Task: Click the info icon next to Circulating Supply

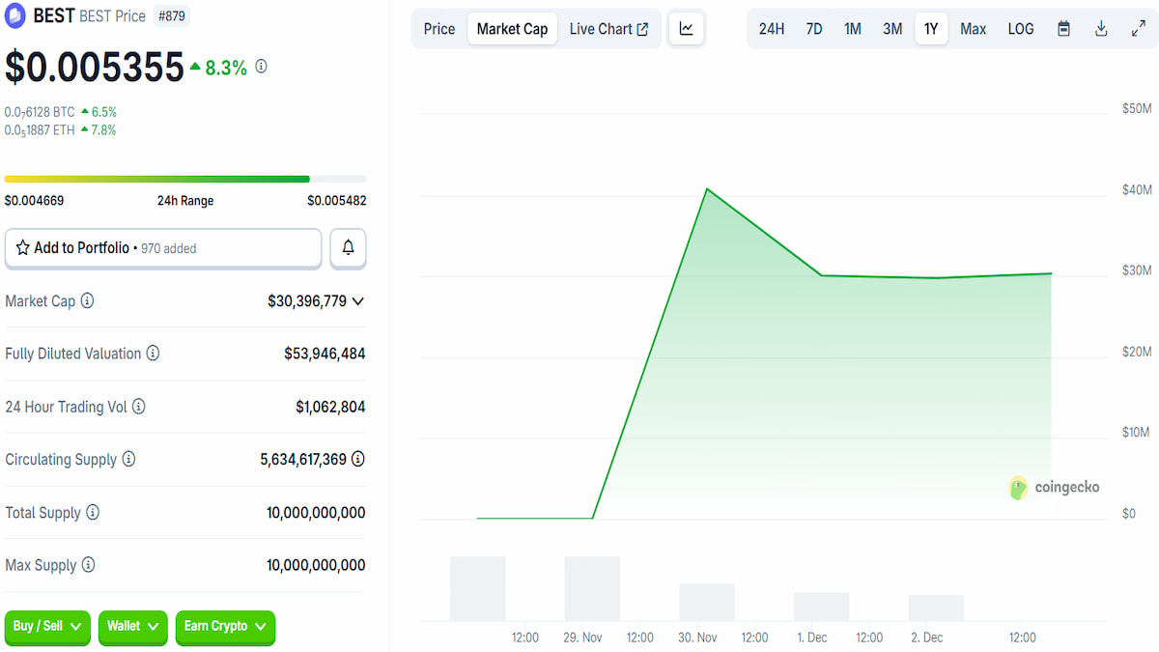Action: (x=128, y=459)
